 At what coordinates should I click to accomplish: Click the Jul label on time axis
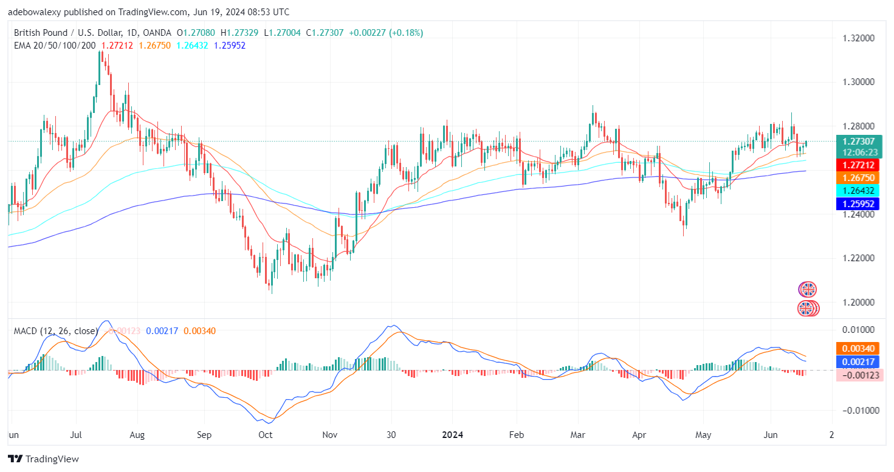point(77,435)
